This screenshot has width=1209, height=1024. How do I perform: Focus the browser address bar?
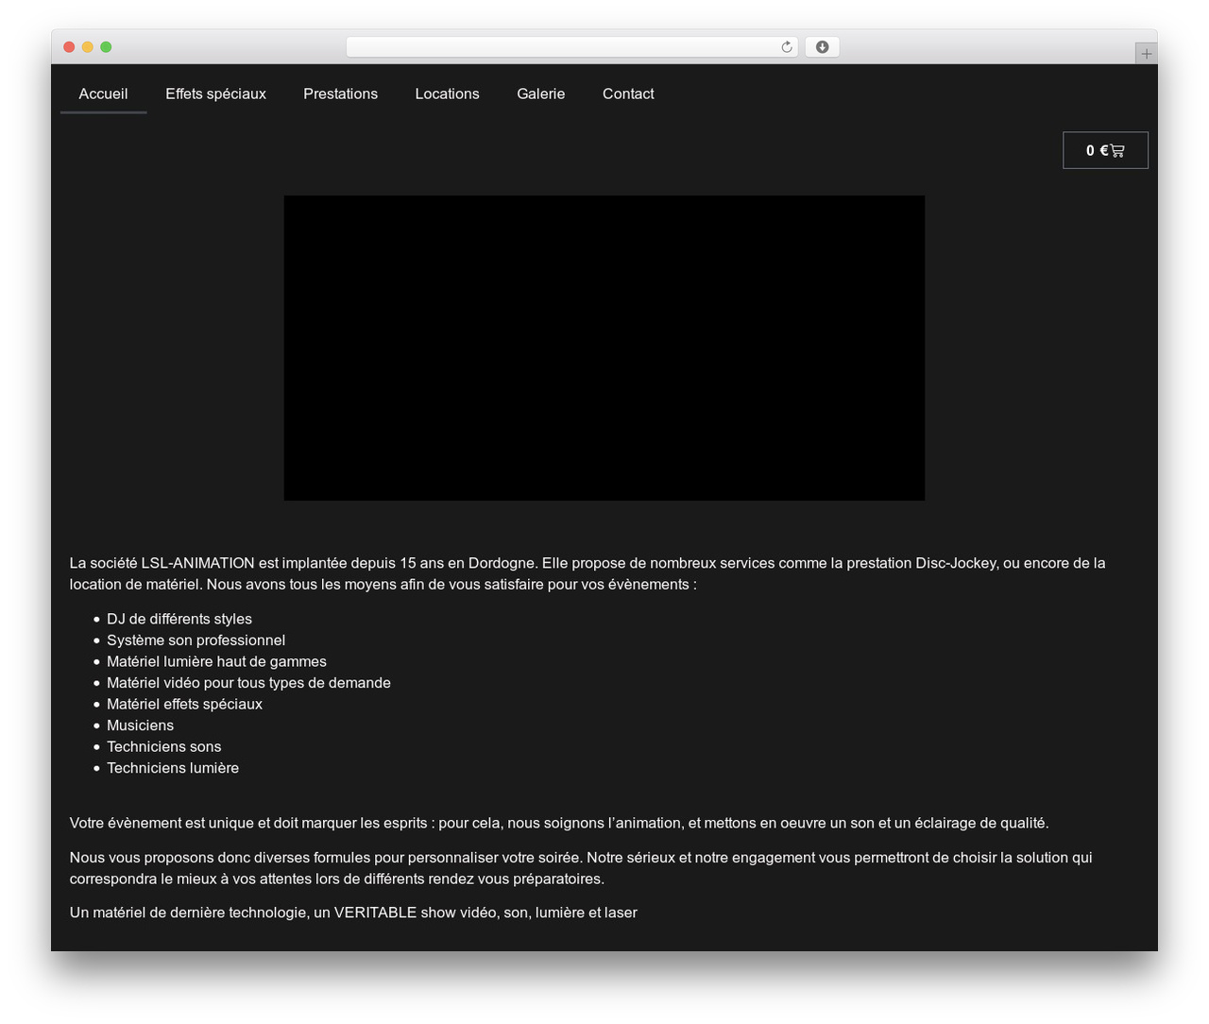coord(571,47)
